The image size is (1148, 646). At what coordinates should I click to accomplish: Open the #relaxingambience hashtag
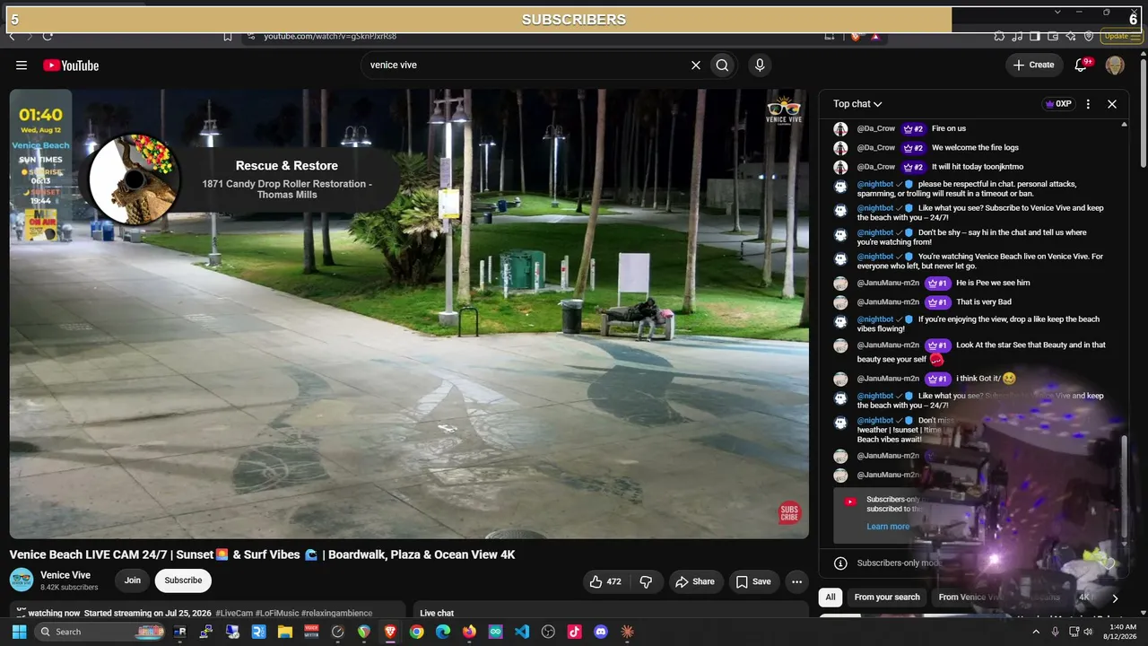pyautogui.click(x=337, y=614)
